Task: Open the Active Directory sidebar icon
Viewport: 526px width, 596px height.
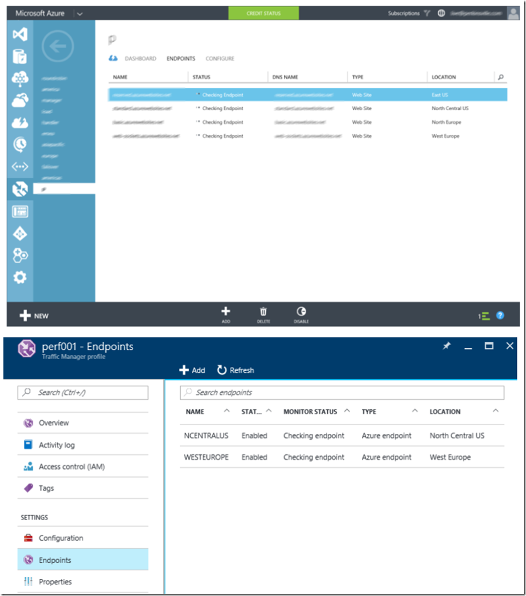Action: [x=20, y=233]
